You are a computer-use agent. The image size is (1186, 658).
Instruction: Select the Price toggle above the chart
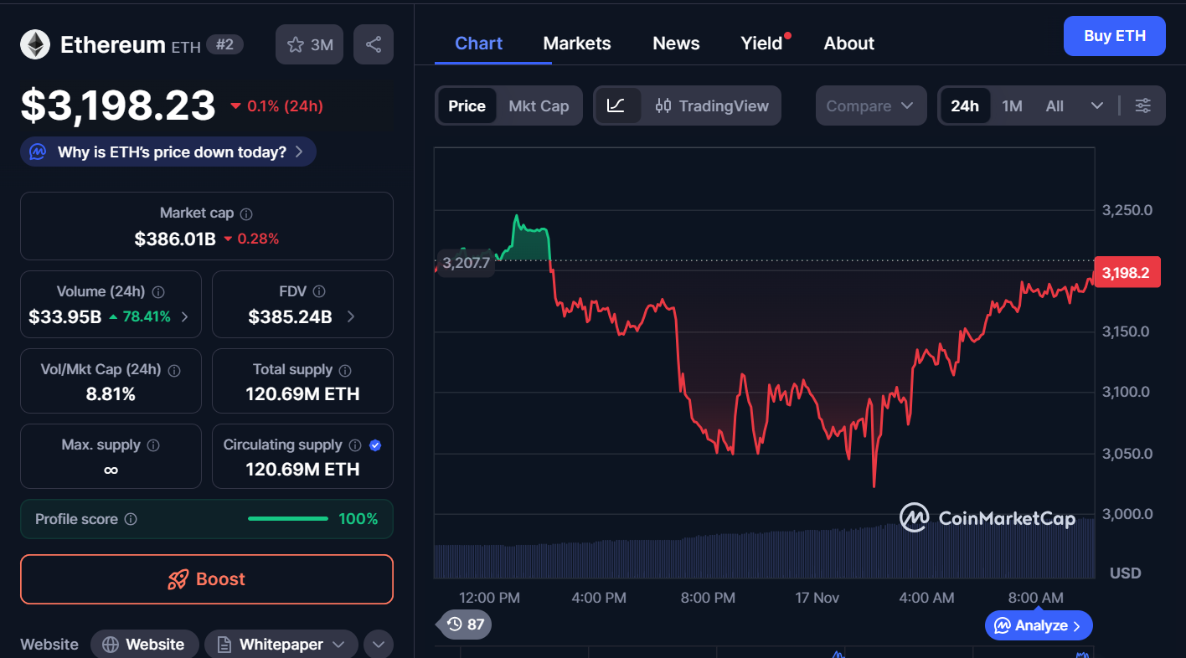(466, 105)
